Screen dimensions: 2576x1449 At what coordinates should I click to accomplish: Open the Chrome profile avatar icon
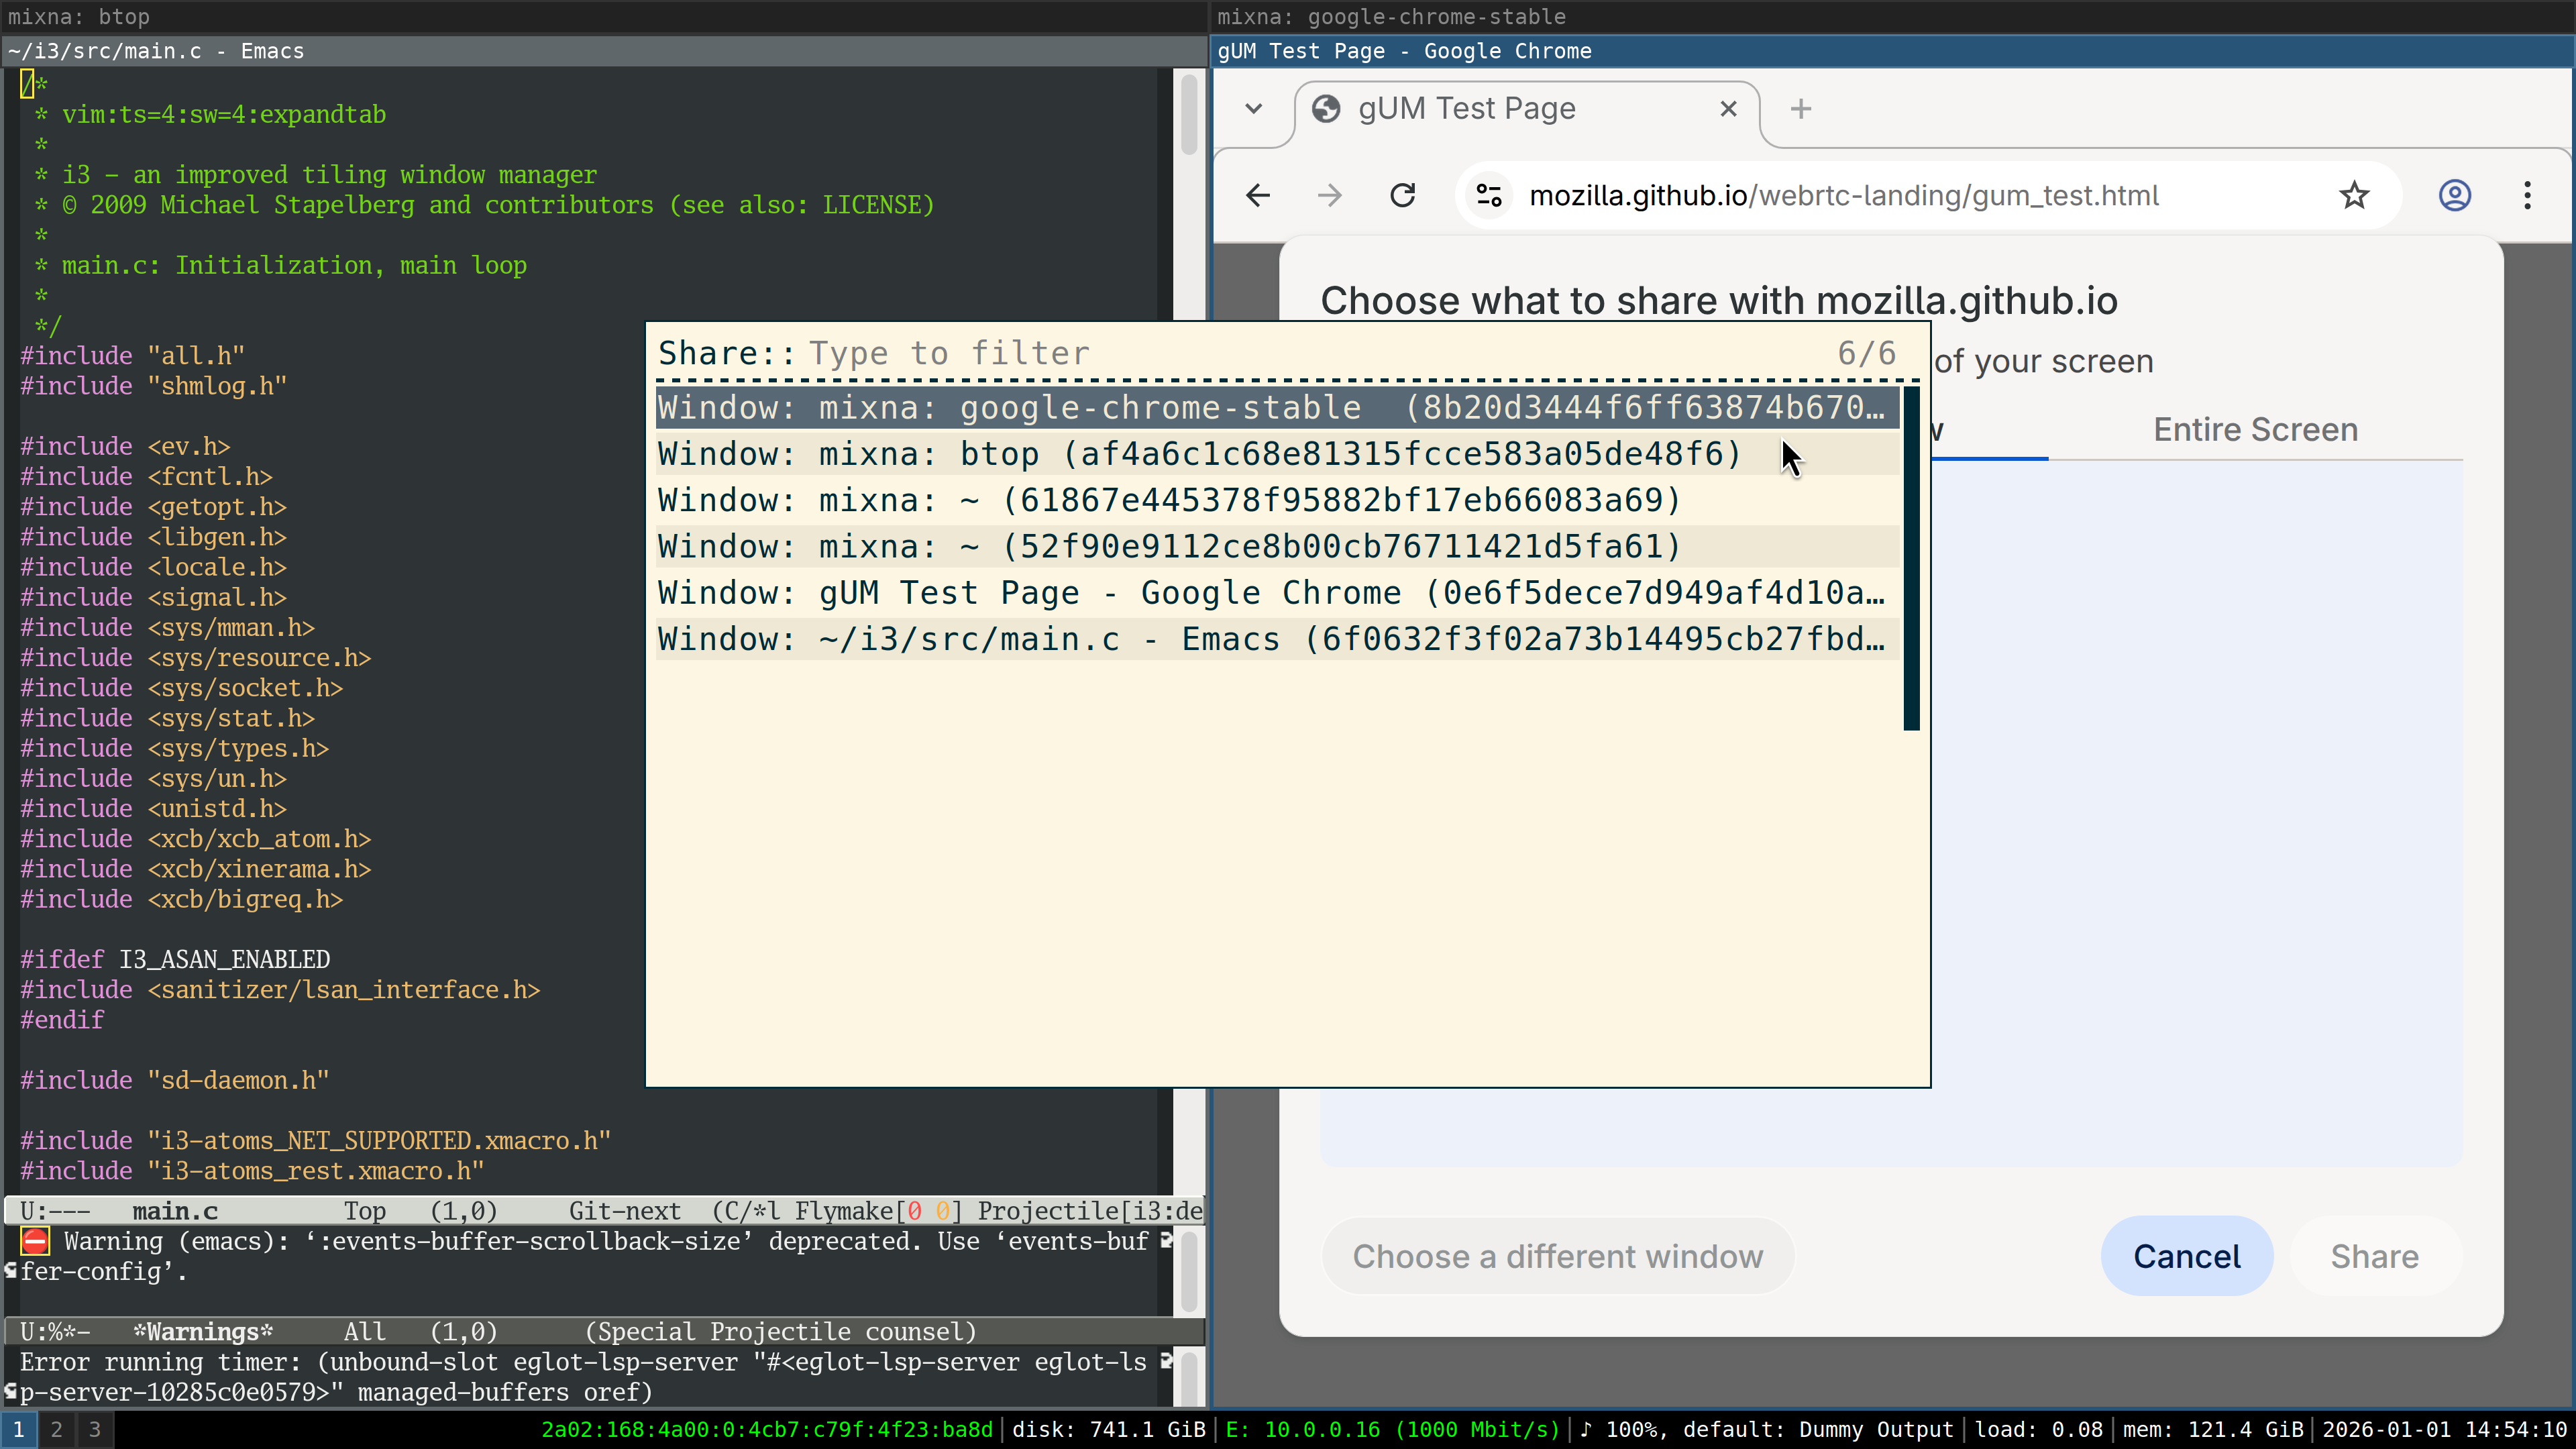click(2454, 195)
